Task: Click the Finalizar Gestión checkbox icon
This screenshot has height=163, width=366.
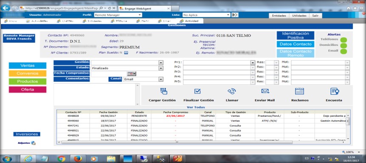Action: point(197,91)
